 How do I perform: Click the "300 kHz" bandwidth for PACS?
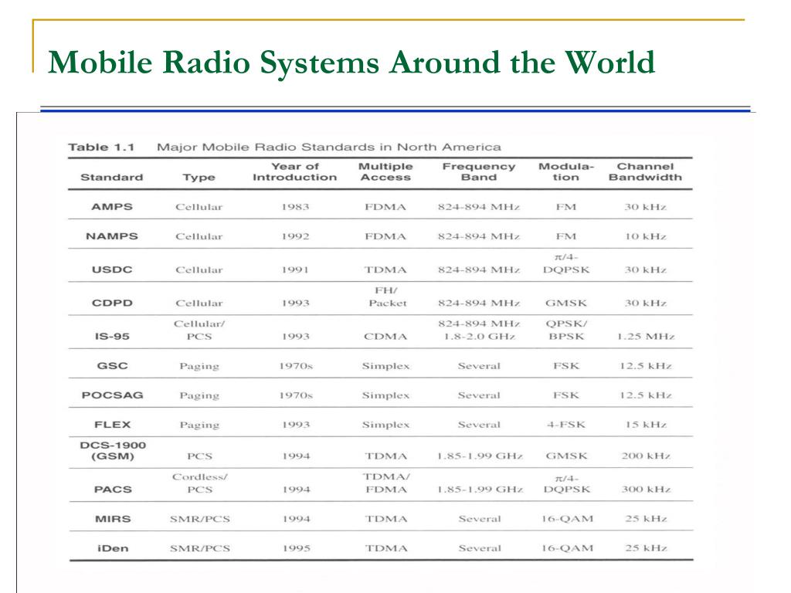[647, 489]
